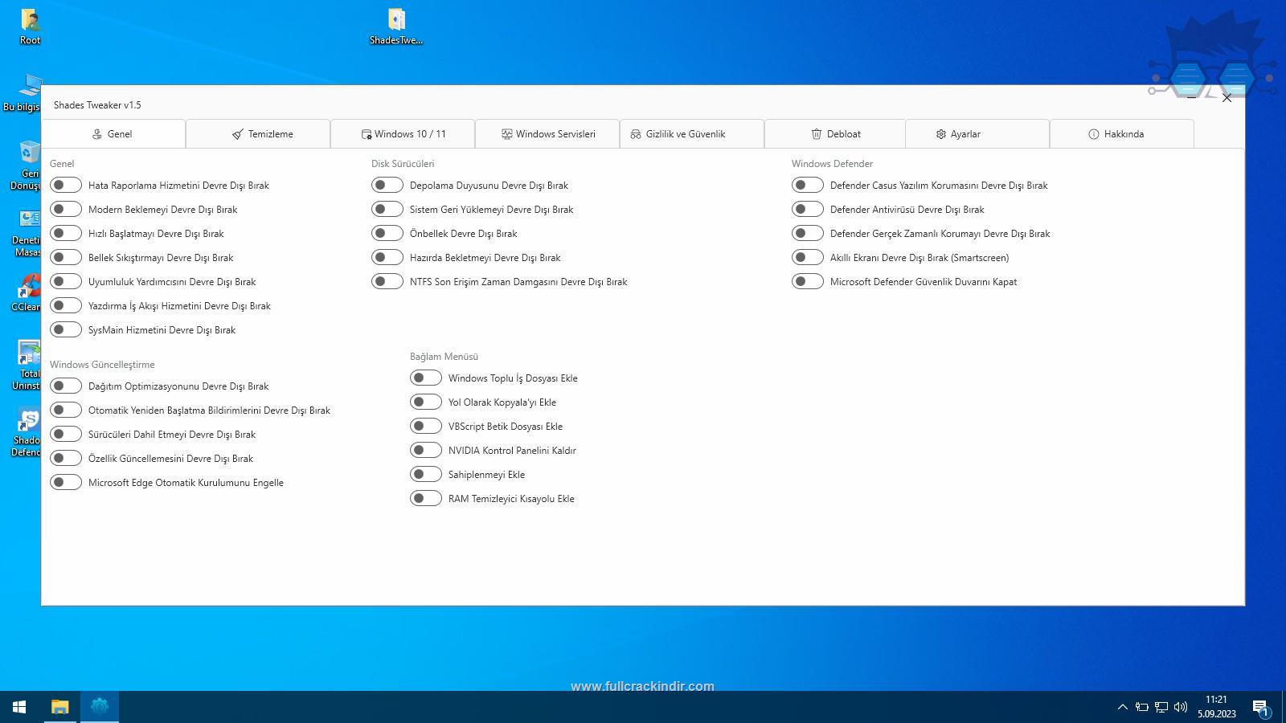Toggle NTFS Son Erişim Zaman Damgasını switch

[387, 281]
